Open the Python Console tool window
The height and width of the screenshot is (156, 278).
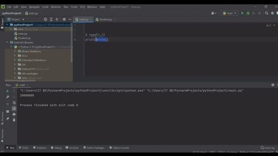[x=119, y=148]
